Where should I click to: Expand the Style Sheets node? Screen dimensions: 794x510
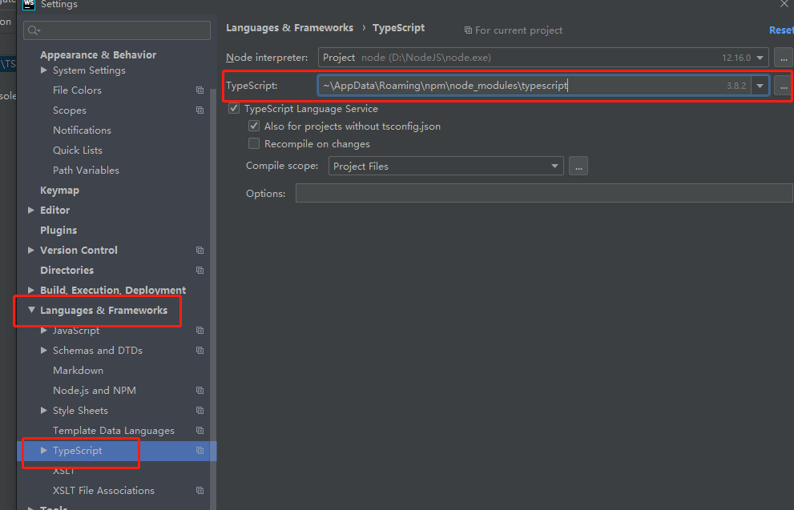pyautogui.click(x=44, y=411)
